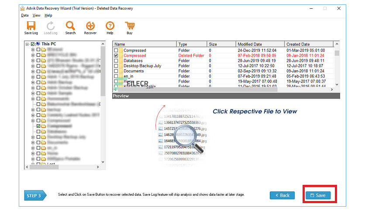
Task: Click the Preview panel header
Action: 226,96
